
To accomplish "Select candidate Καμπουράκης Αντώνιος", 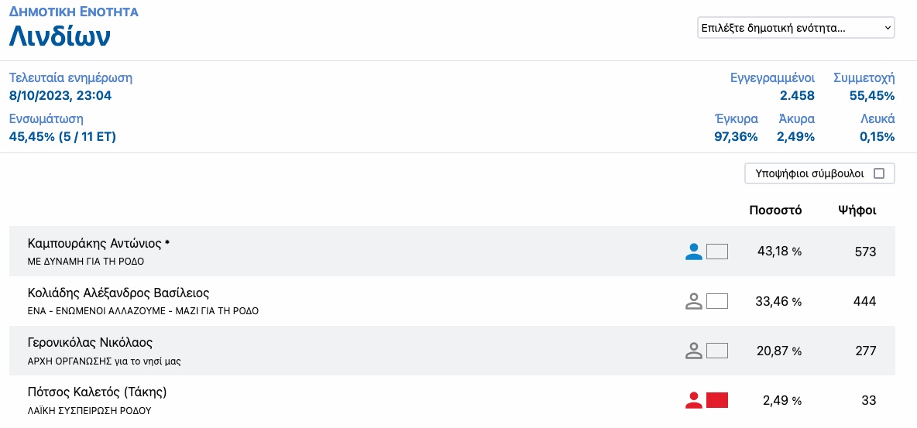I will tap(98, 243).
